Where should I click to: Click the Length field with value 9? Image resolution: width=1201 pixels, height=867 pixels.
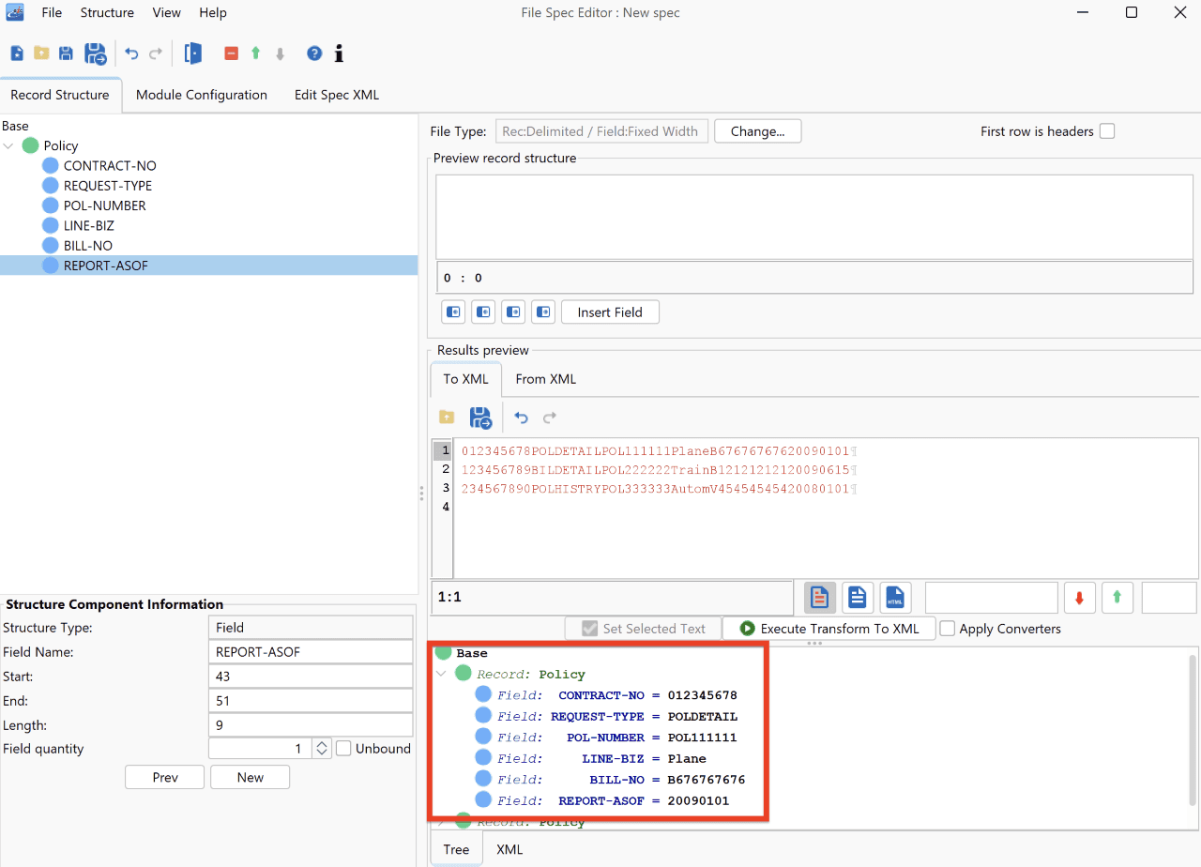coord(311,725)
